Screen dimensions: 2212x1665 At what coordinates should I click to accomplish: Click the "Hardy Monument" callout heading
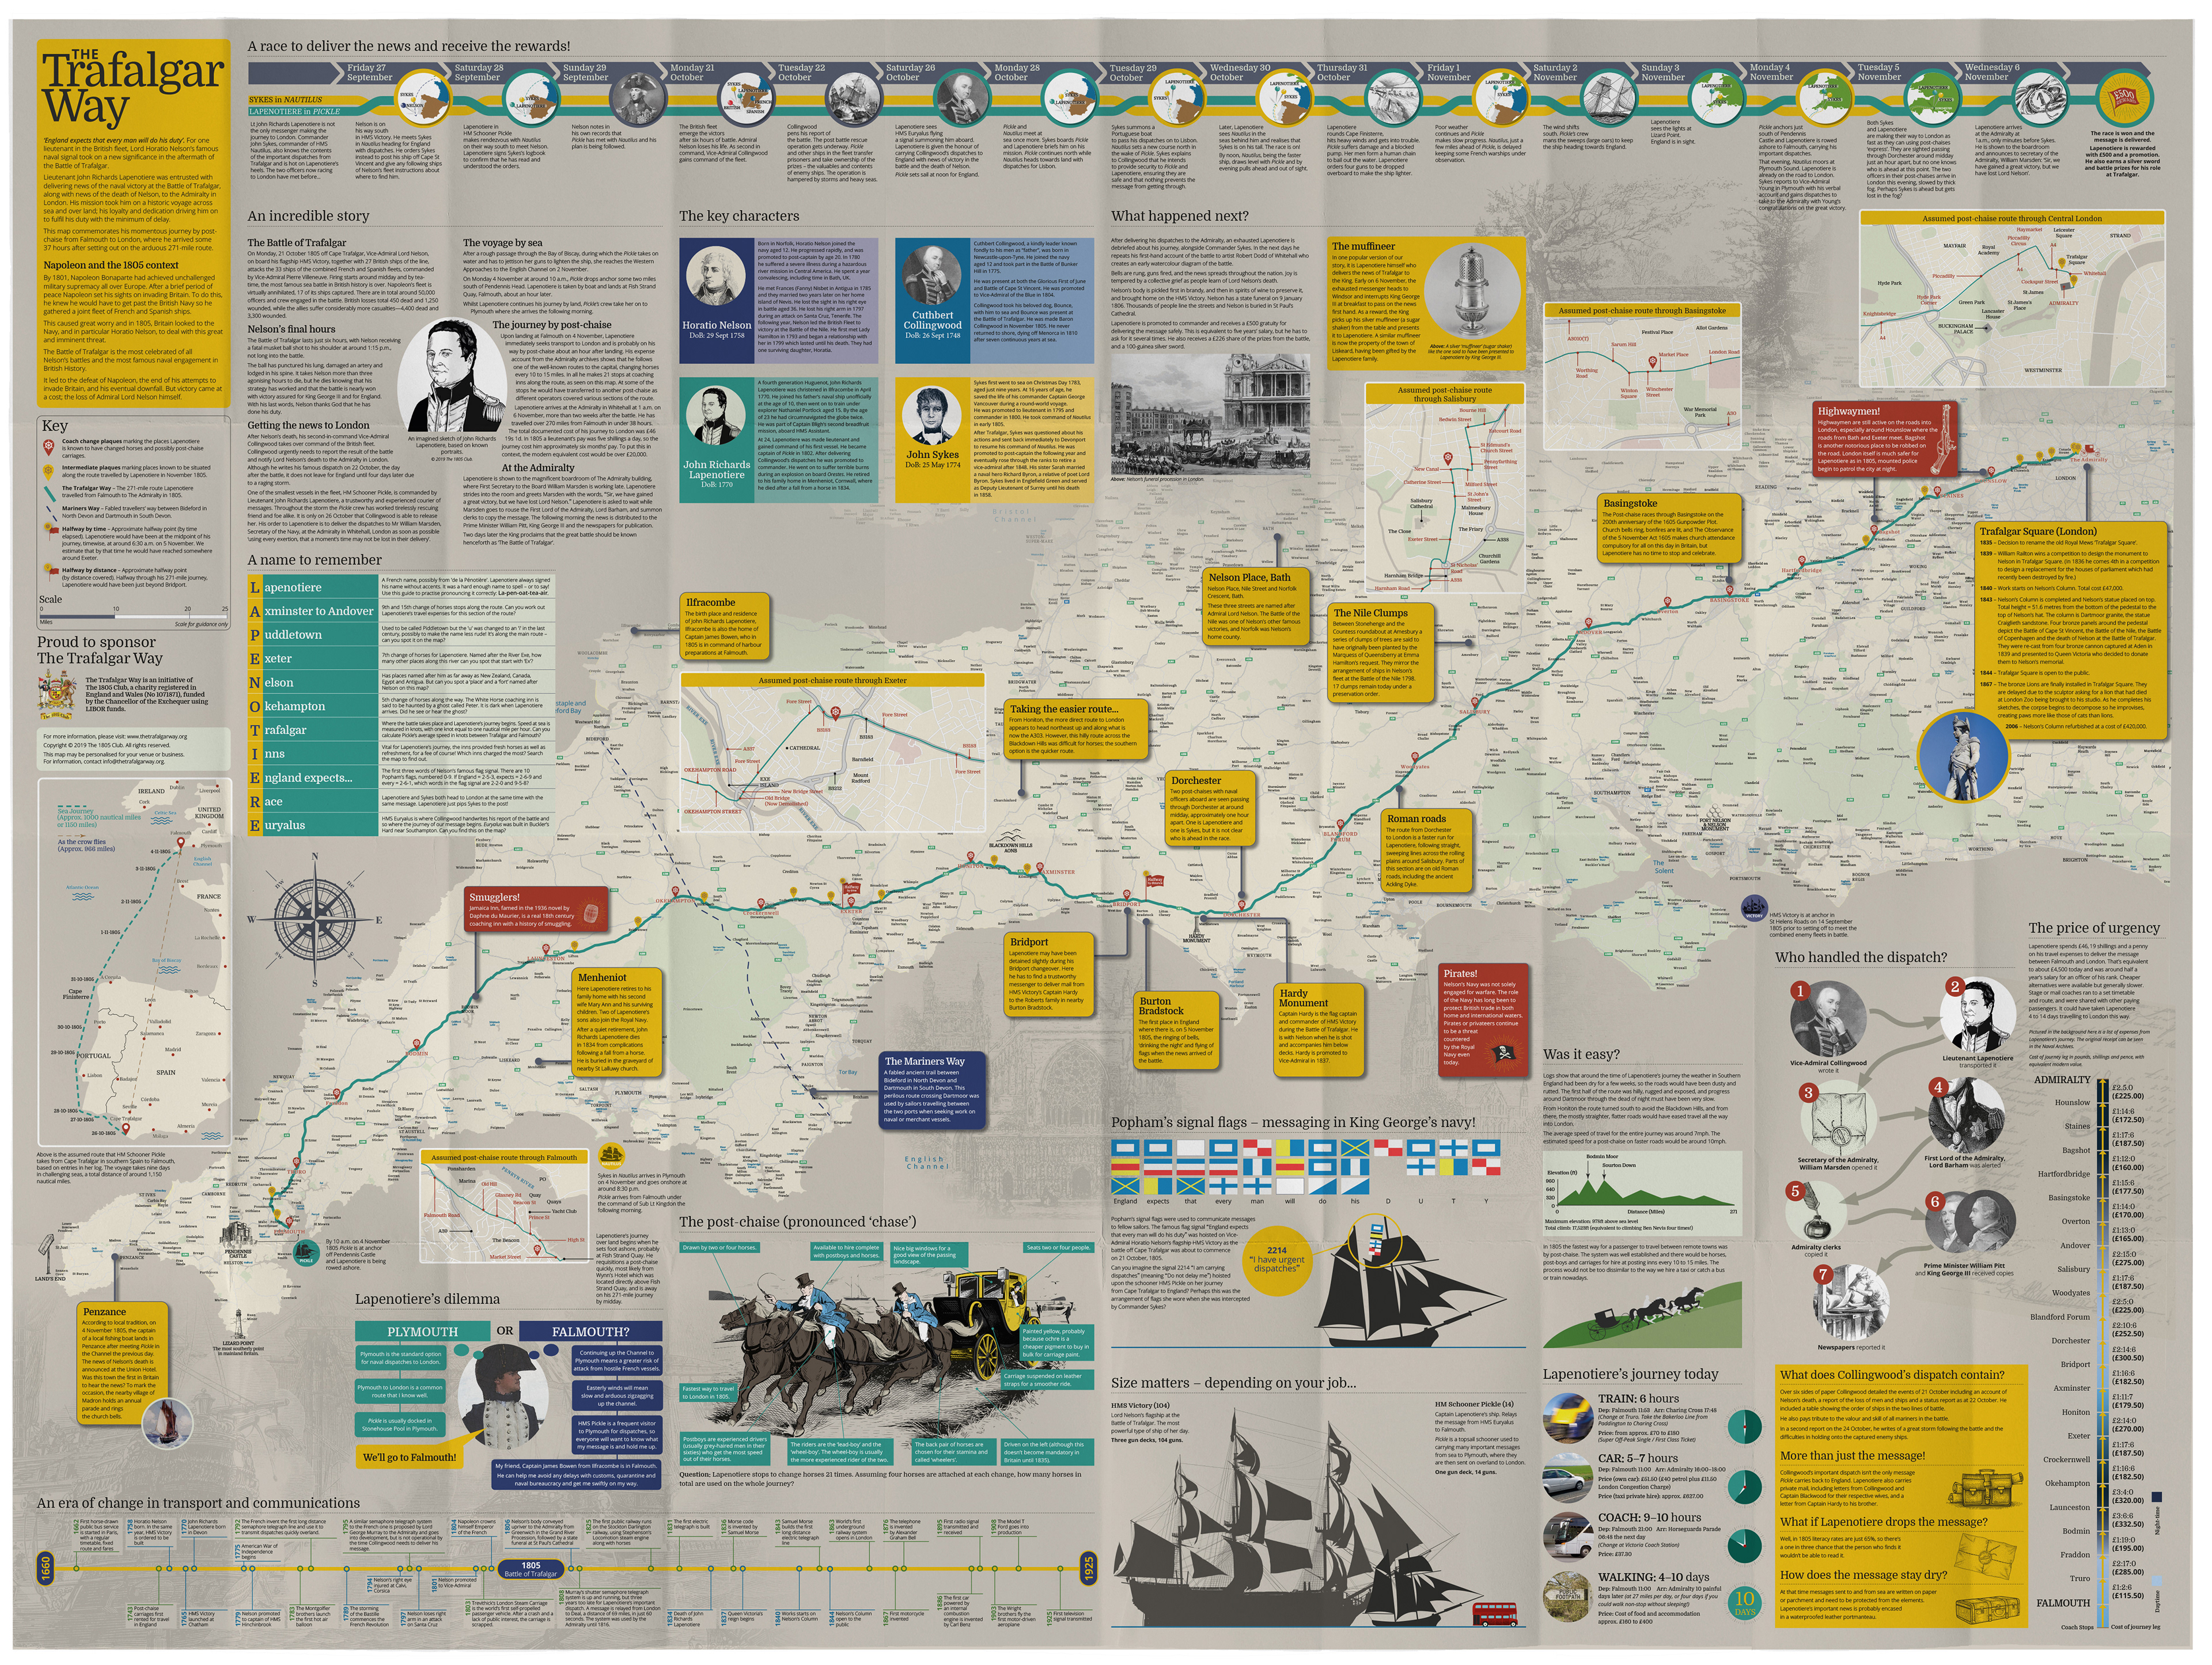(x=1303, y=998)
